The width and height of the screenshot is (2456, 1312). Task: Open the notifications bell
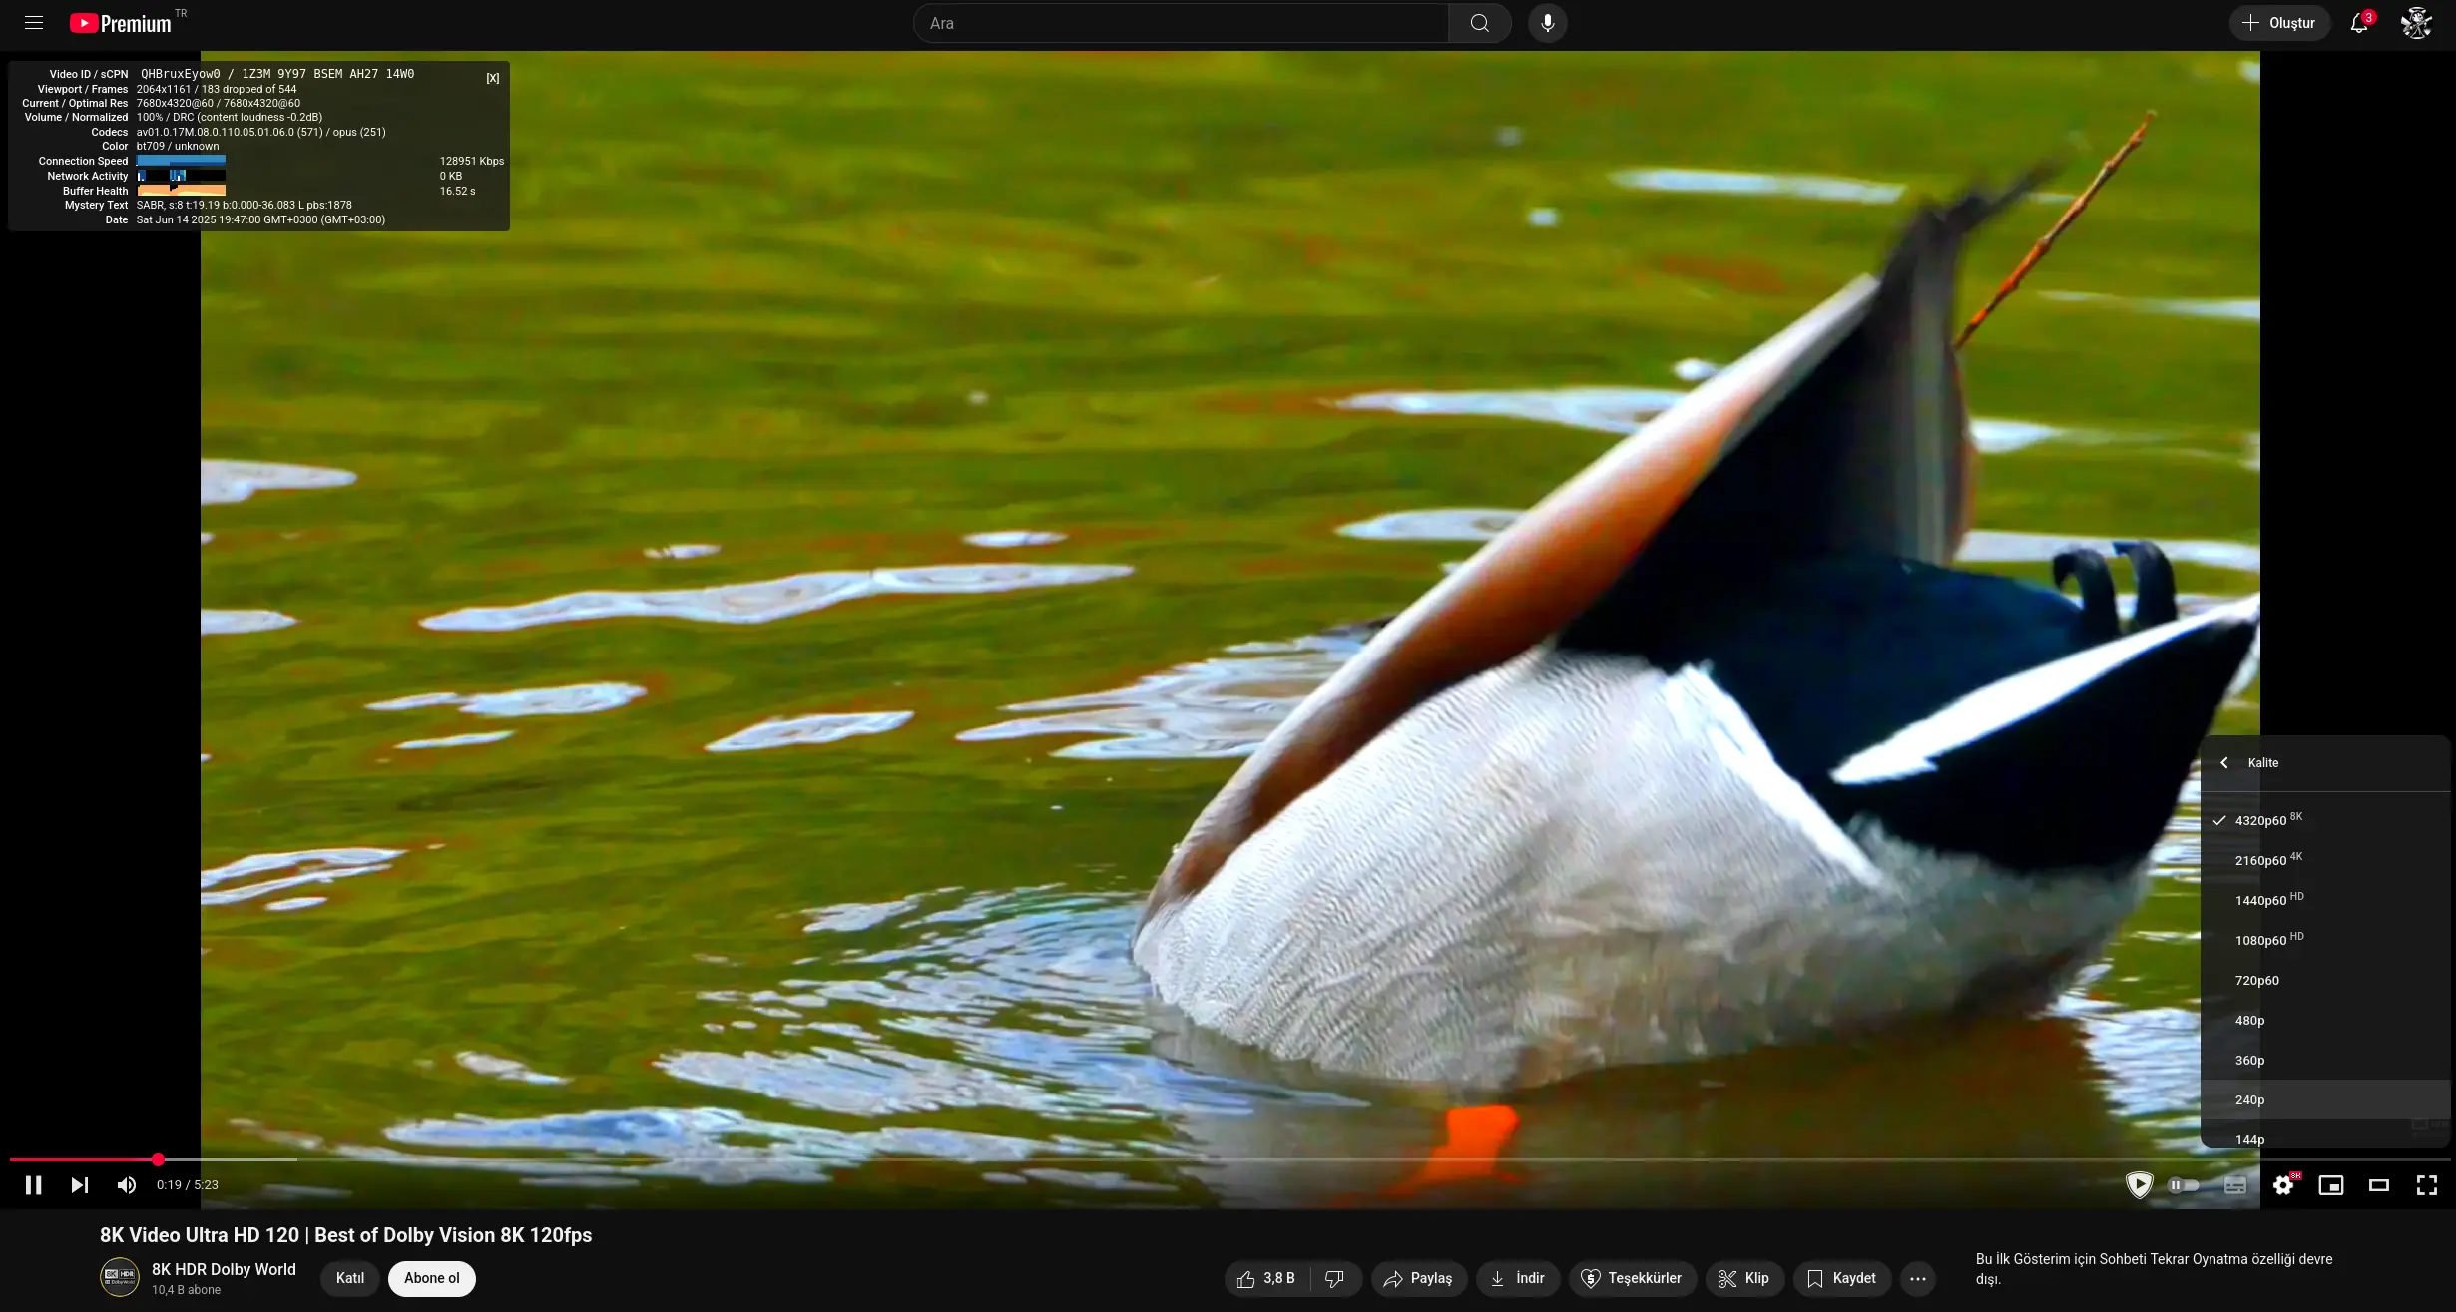[x=2359, y=23]
